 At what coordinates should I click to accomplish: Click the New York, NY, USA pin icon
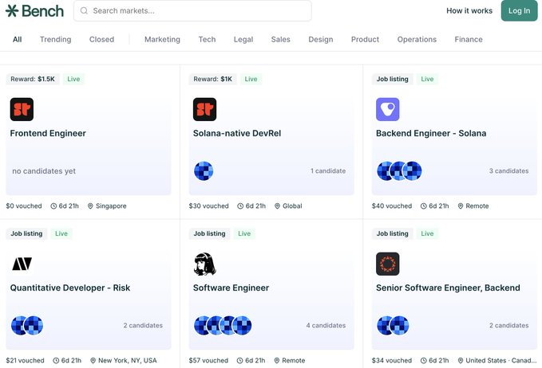[93, 360]
